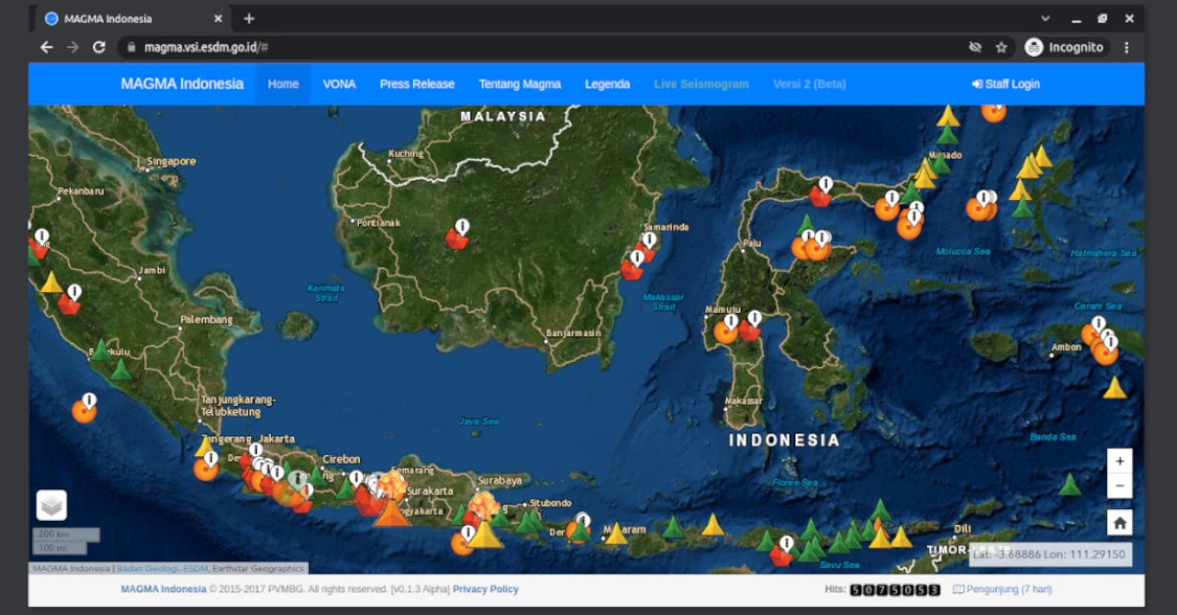1177x615 pixels.
Task: Zoom out the map with minus button
Action: tap(1120, 486)
